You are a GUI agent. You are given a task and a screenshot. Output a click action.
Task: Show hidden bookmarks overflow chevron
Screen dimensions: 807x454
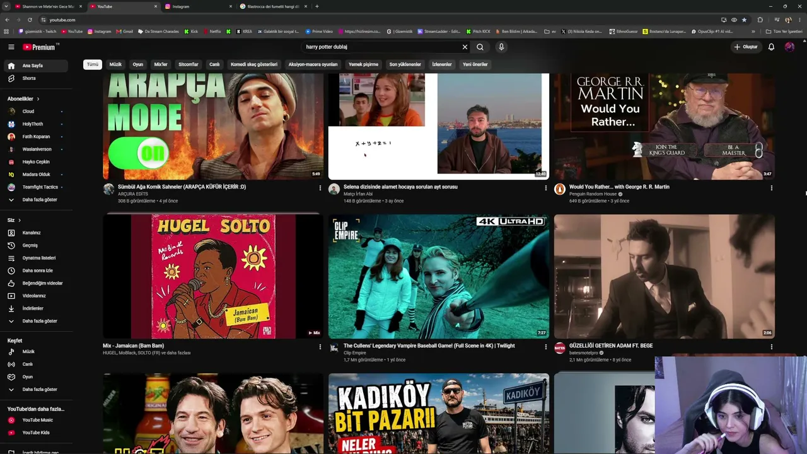click(x=753, y=32)
